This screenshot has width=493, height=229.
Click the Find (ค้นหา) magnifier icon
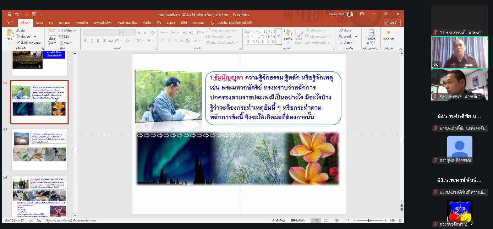coord(341,31)
